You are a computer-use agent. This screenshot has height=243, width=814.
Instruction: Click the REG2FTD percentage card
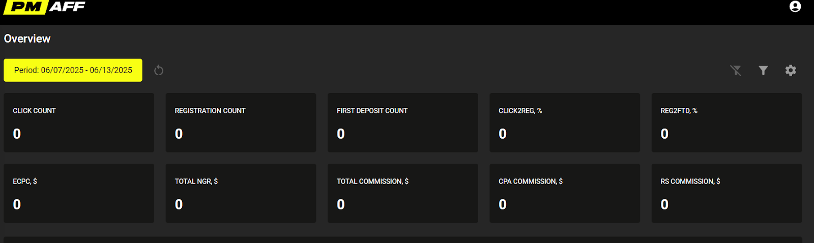click(726, 122)
